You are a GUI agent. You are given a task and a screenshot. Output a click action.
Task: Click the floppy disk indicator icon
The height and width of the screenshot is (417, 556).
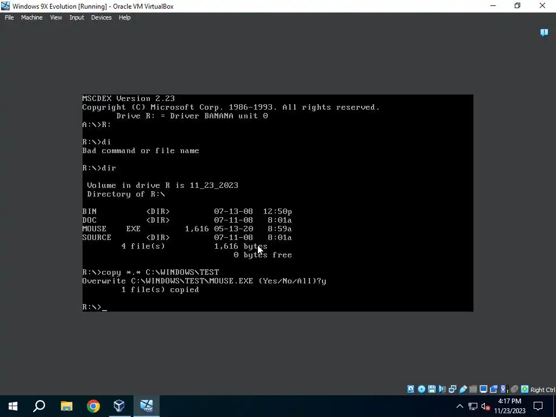coord(432,389)
